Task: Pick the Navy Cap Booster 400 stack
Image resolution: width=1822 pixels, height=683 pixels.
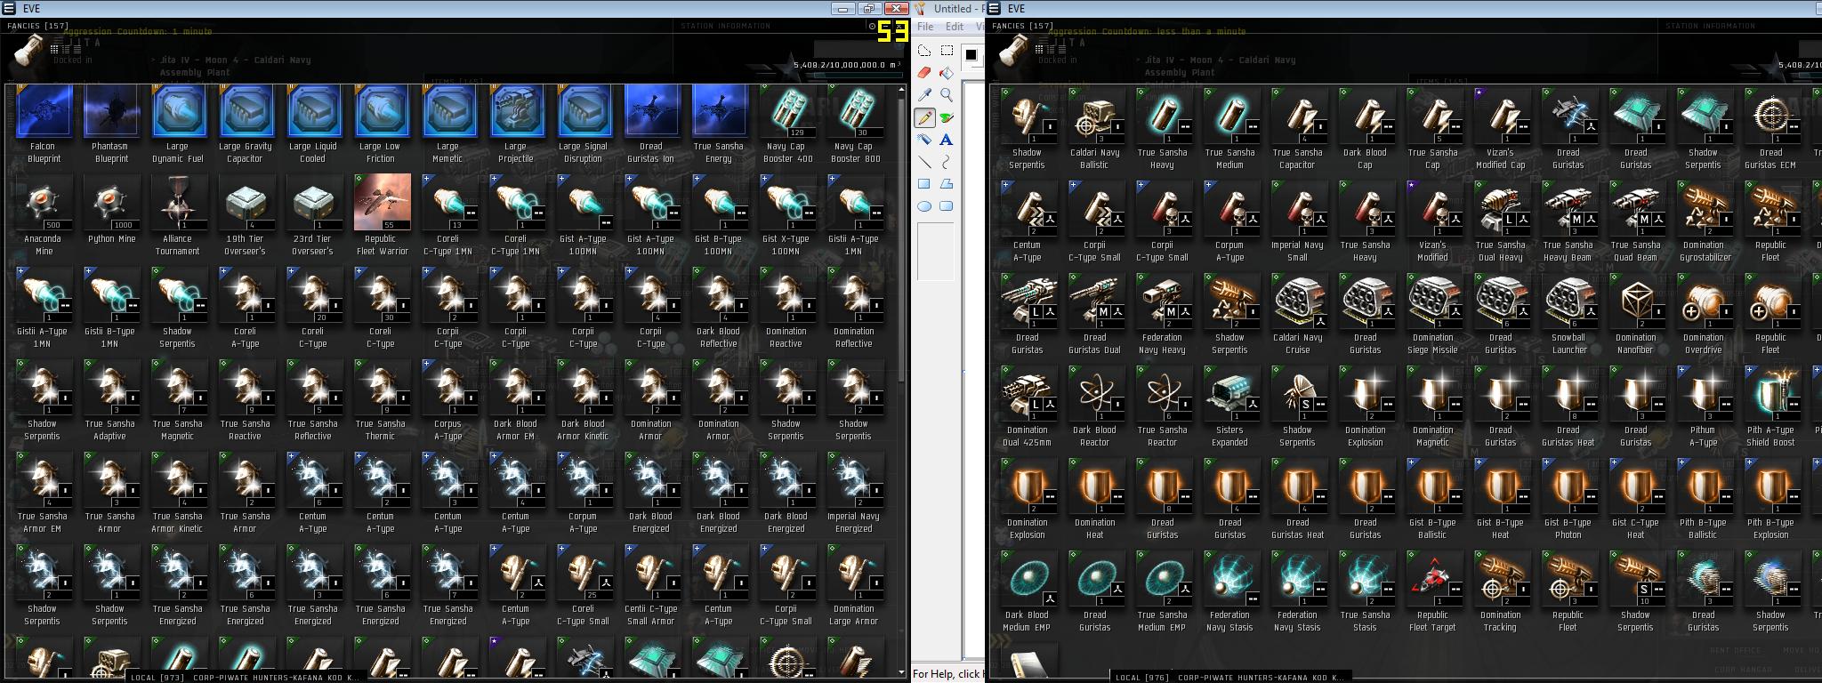Action: point(786,125)
